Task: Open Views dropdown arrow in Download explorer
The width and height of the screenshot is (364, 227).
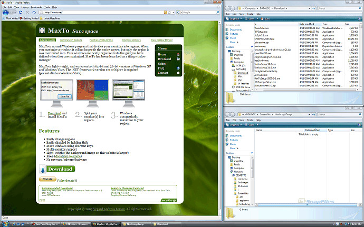Action: pos(256,19)
